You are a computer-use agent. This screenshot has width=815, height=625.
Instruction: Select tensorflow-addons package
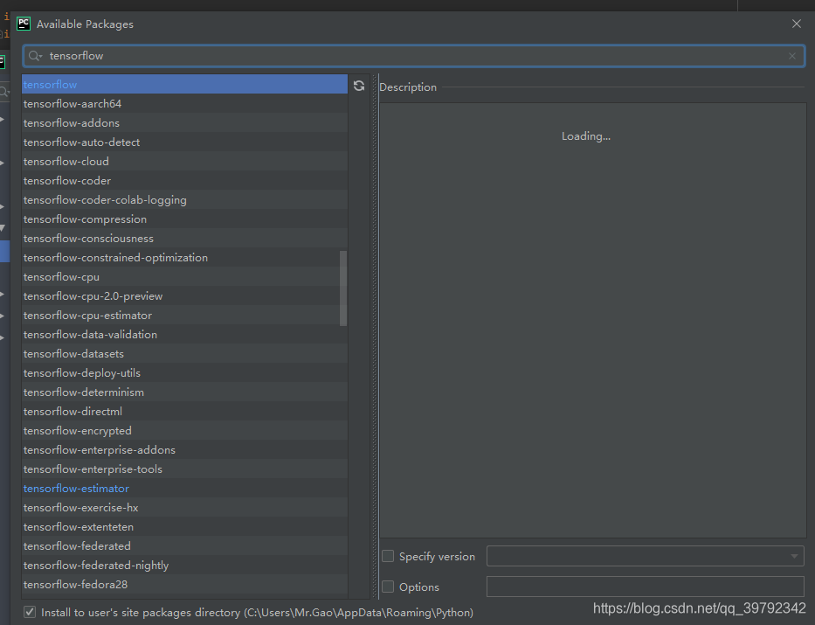coord(184,122)
